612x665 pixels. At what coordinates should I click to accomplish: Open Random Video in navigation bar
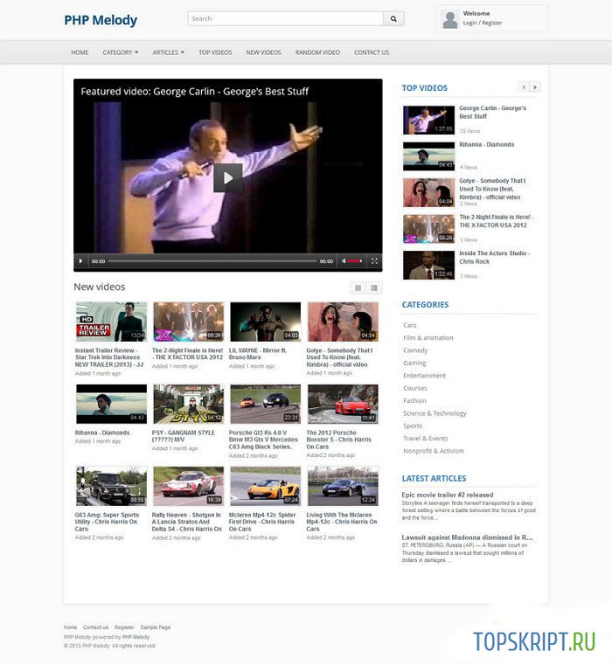[x=317, y=52]
